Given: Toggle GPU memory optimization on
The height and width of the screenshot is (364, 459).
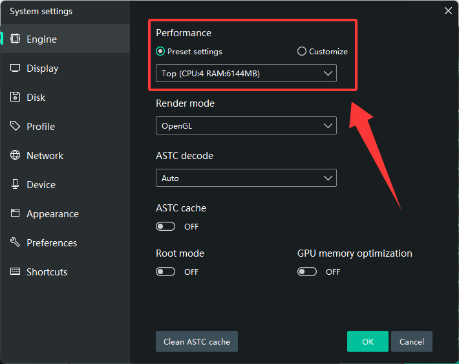Looking at the screenshot, I should [x=307, y=272].
